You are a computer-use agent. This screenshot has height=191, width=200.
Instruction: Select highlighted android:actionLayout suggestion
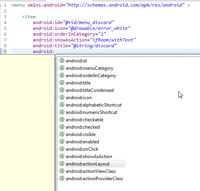pos(95,164)
